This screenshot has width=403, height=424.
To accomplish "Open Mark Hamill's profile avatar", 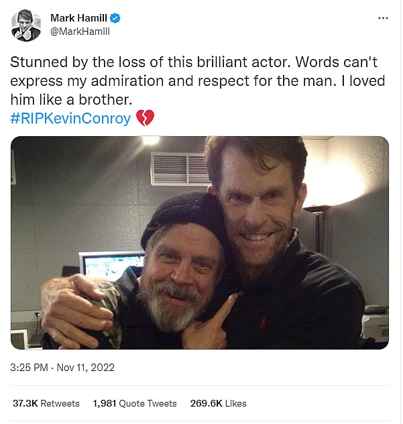I will coord(27,25).
